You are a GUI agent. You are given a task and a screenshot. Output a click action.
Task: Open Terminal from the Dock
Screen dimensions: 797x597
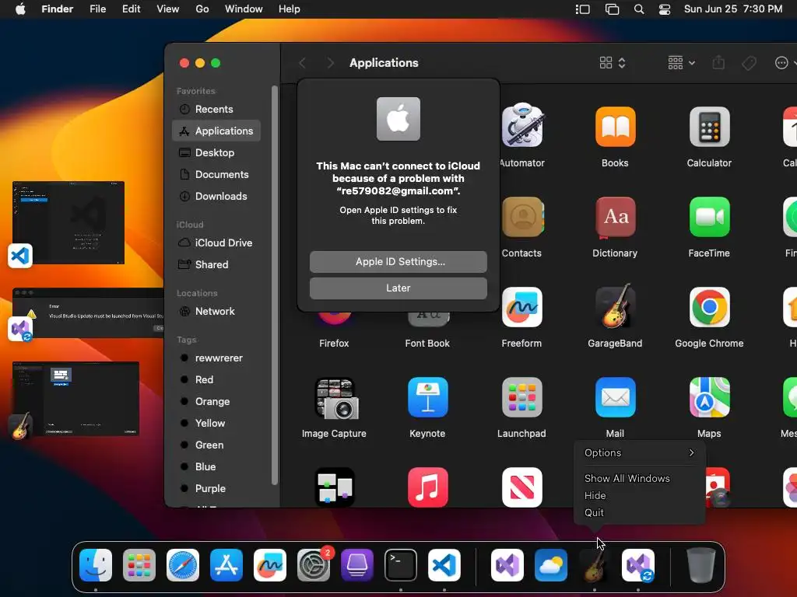coord(401,565)
